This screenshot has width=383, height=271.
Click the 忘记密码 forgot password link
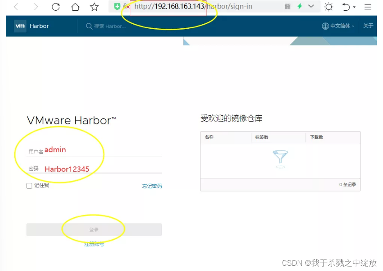click(152, 186)
